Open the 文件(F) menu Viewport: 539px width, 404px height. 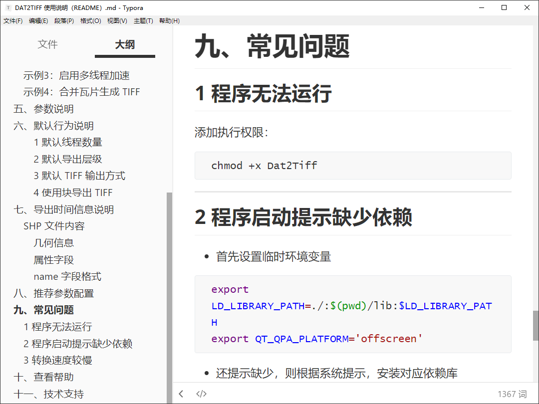(x=13, y=21)
